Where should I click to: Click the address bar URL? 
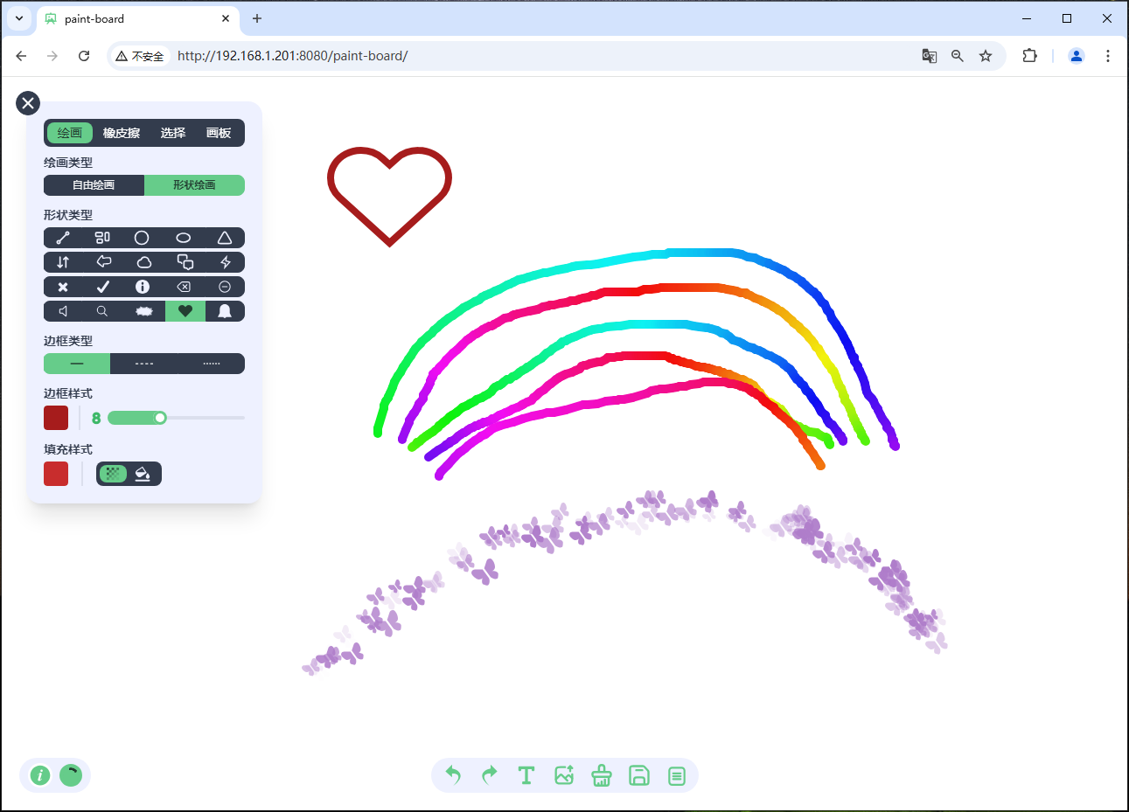click(292, 56)
